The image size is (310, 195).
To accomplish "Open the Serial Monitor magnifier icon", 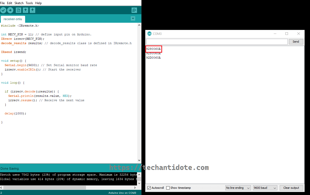I will 134,10.
